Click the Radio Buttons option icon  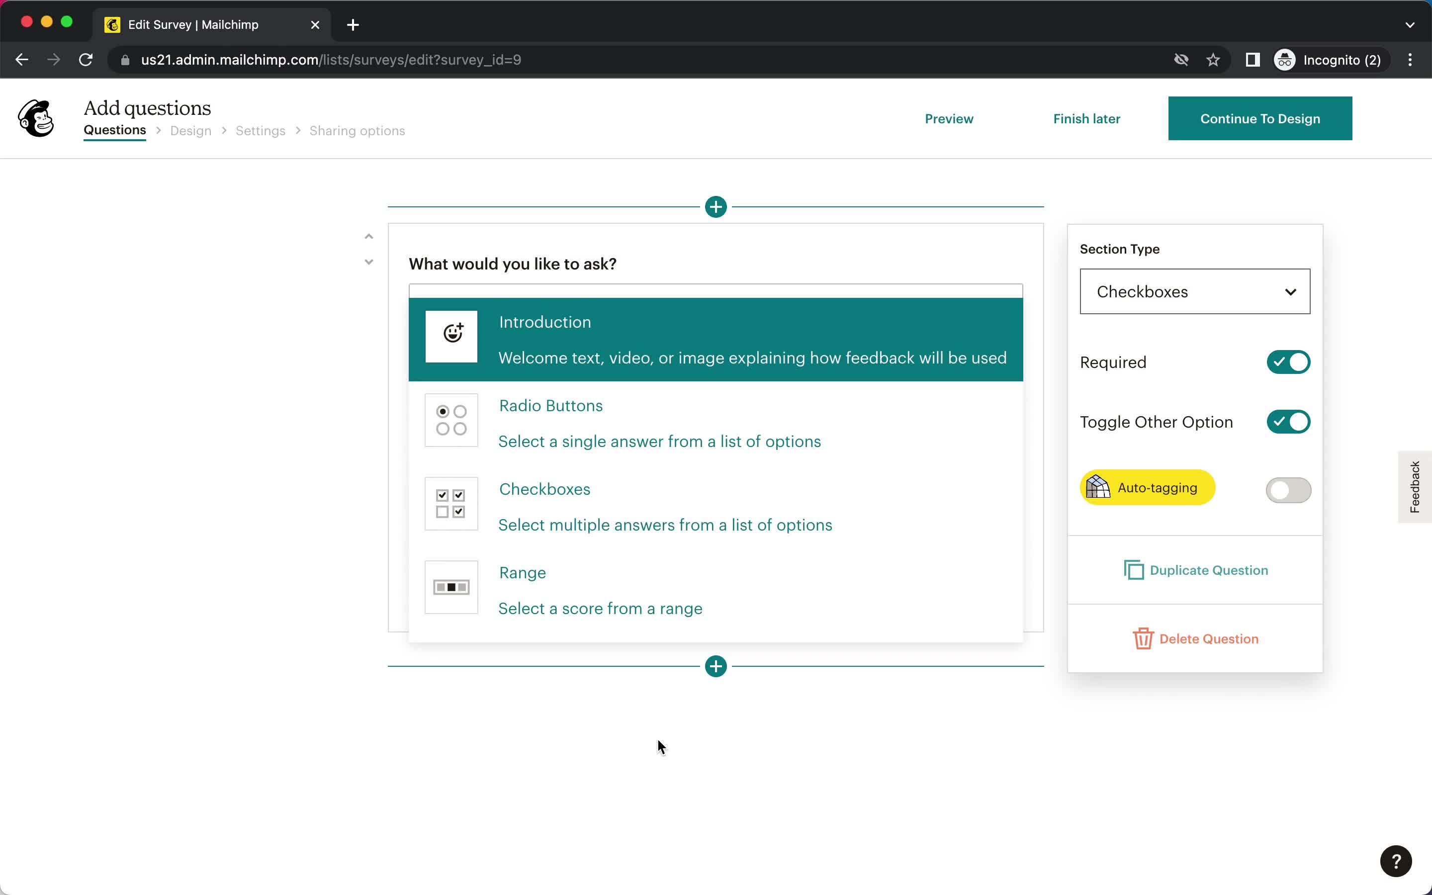451,420
